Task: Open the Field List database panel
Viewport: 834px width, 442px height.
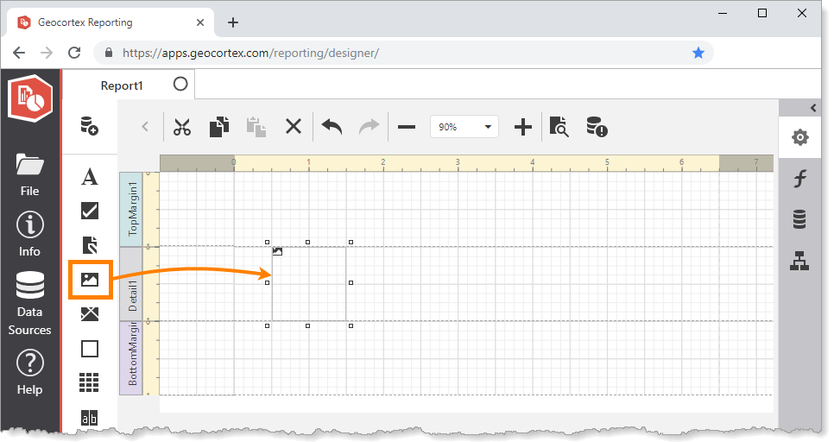Action: pyautogui.click(x=799, y=219)
